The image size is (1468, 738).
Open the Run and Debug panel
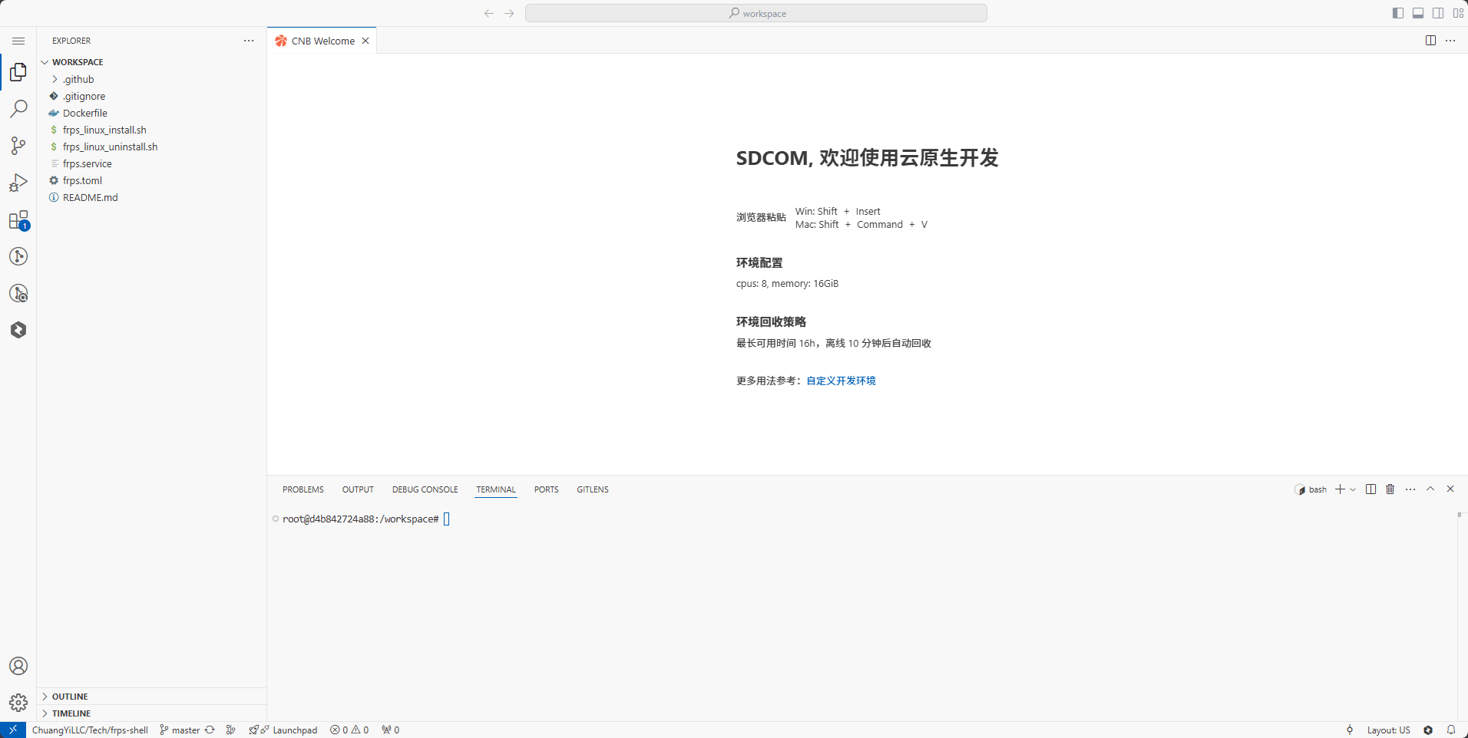18,182
